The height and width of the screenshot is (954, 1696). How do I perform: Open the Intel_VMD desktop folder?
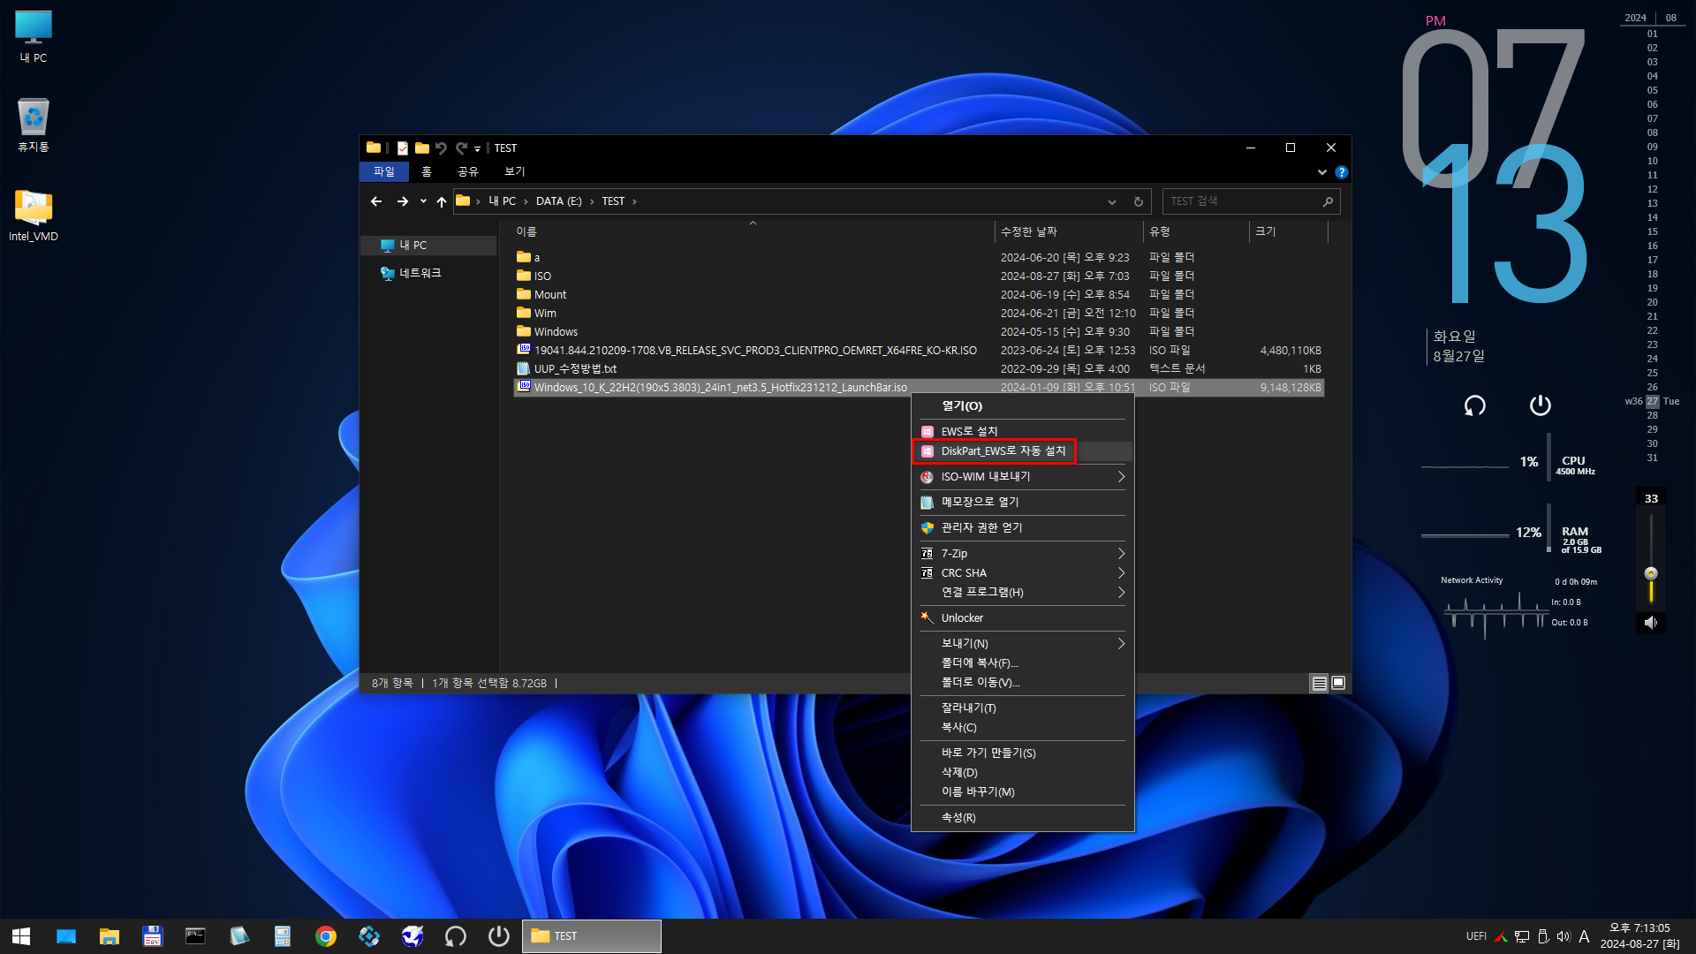click(34, 216)
